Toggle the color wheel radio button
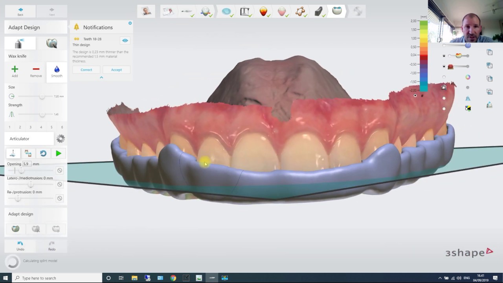Screen dimensions: 503x283 coord(444,77)
